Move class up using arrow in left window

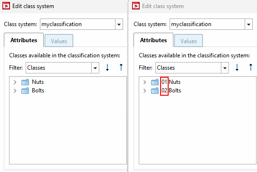(x=121, y=67)
